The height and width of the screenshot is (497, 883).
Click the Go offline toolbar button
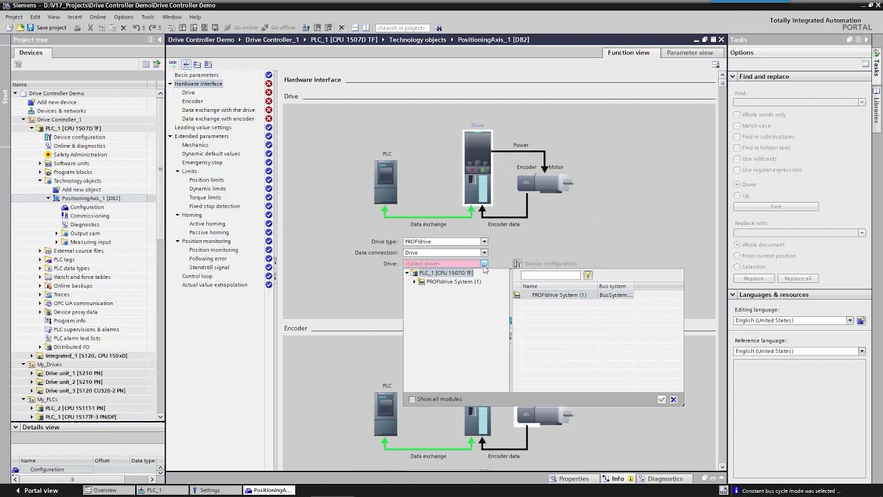pos(278,28)
